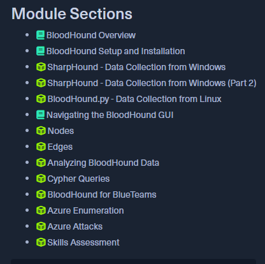Click the cube icon beside Skills Assessment
265x264 pixels.
[x=41, y=242]
